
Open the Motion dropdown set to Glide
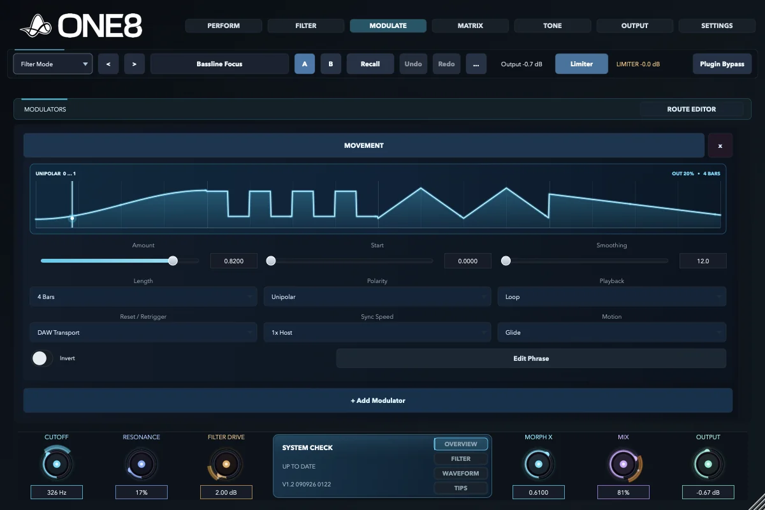(x=612, y=333)
